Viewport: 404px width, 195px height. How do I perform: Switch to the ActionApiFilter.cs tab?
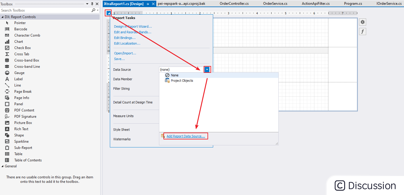(316, 4)
